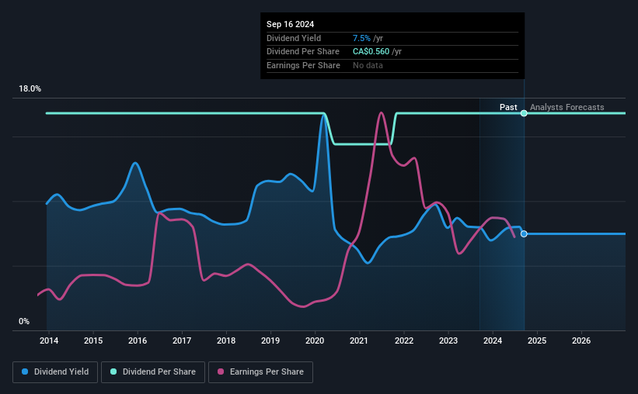Click the Past label on chart
The width and height of the screenshot is (638, 394).
point(508,107)
